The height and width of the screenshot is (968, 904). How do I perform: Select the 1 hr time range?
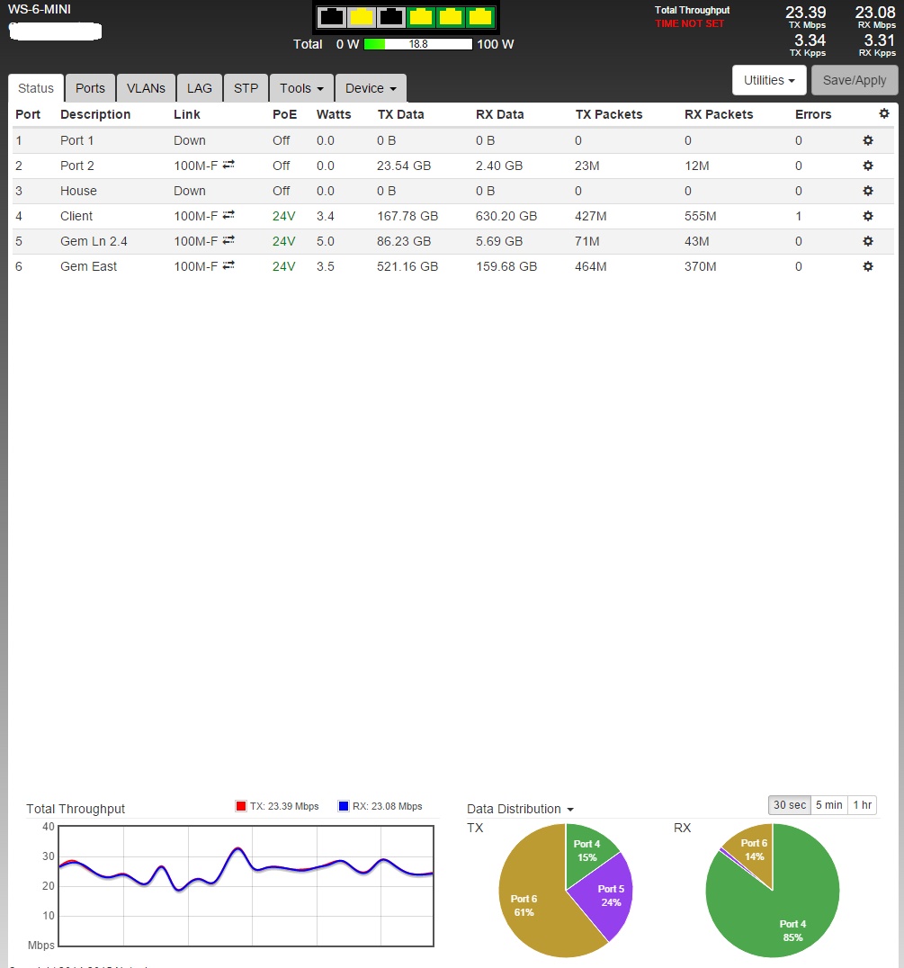click(x=862, y=805)
